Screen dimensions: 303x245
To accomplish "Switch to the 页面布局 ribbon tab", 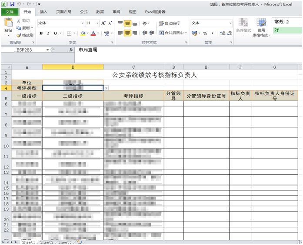I will [63, 12].
